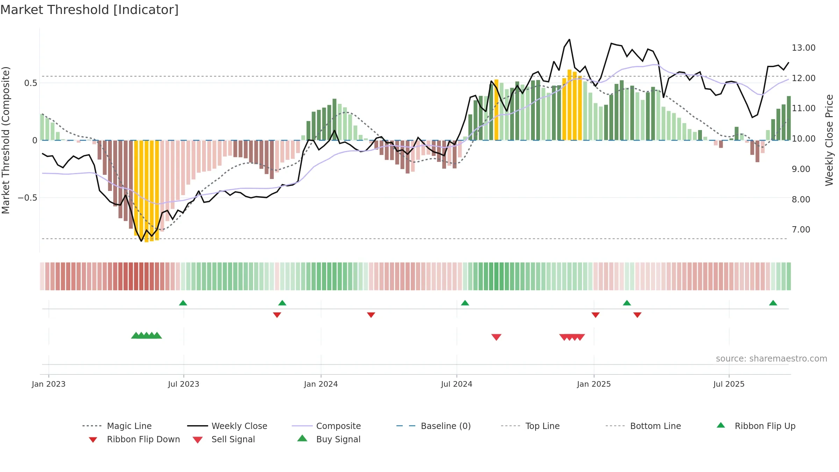
Task: Click the ribbon flip up marker in Nov 2023
Action: 282,303
